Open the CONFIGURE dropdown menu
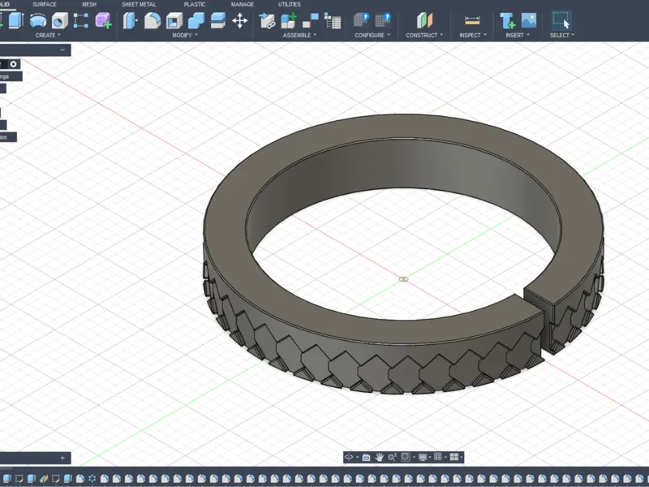 pos(372,35)
